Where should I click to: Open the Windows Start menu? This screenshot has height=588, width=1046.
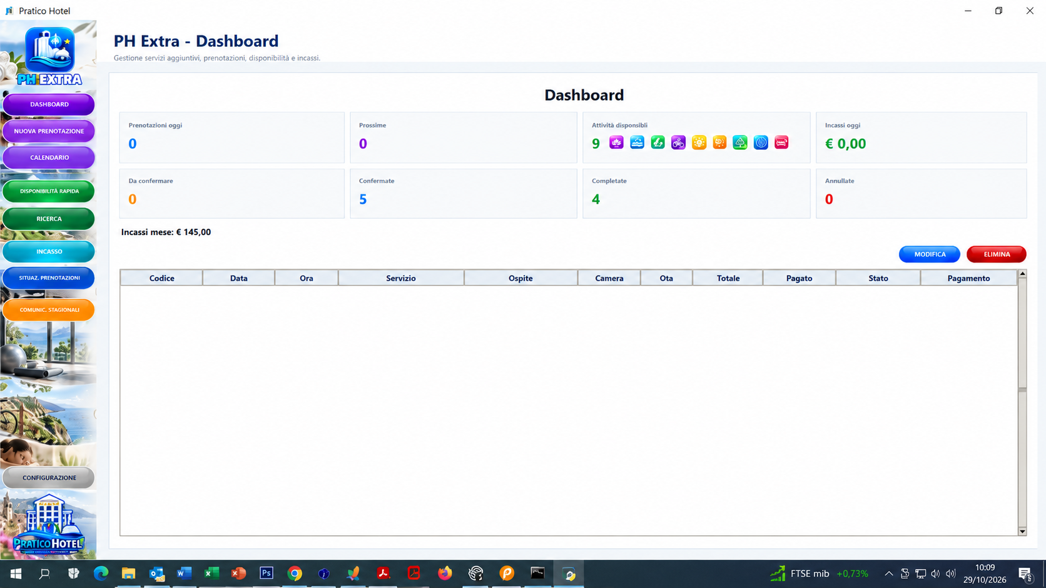(16, 573)
